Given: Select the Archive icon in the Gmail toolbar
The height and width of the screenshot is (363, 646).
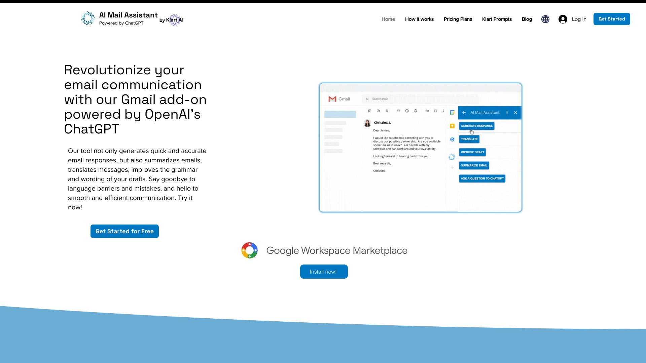Looking at the screenshot, I should [370, 111].
